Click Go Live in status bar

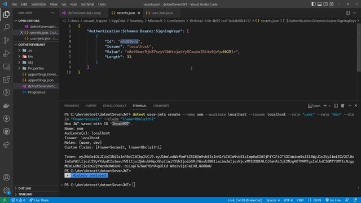(x=333, y=200)
